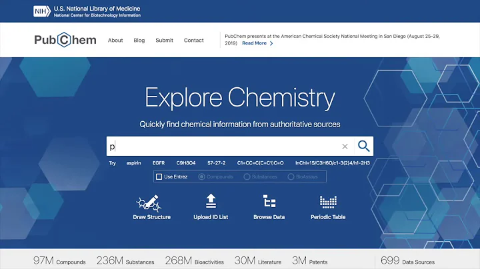Click the NIH logo badge
This screenshot has width=480, height=269.
[42, 11]
